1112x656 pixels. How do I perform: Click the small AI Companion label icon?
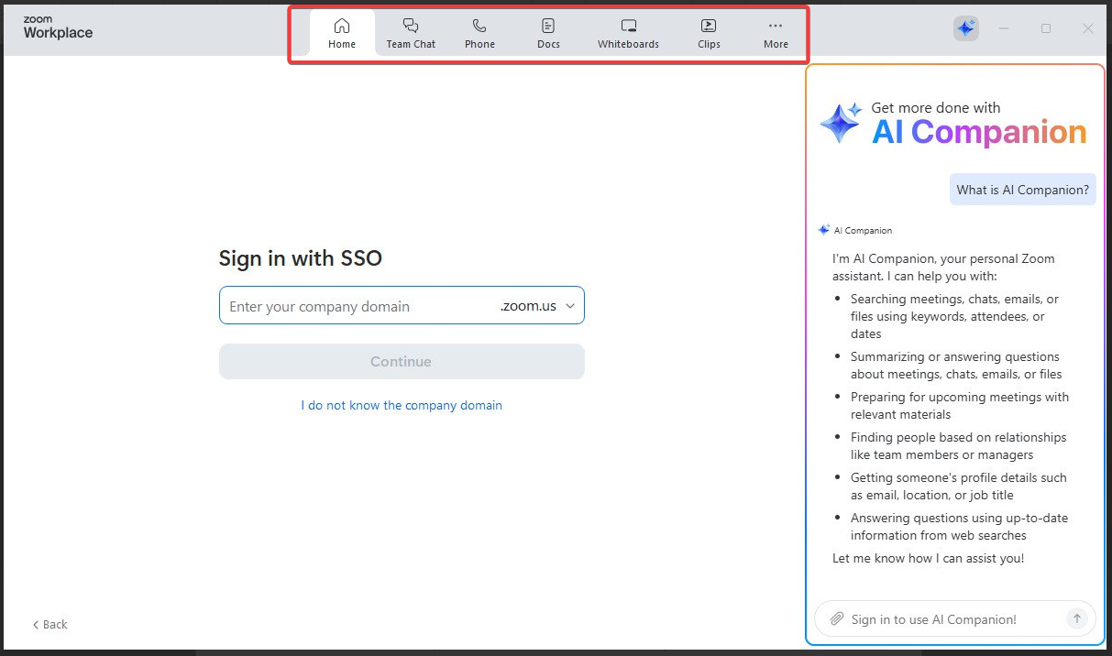tap(824, 230)
